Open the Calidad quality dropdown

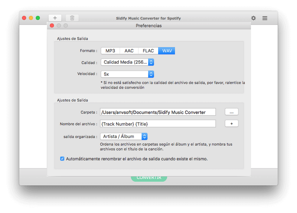127,62
